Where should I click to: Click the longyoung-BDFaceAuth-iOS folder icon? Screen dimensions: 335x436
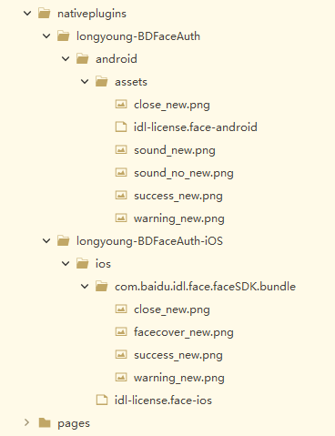click(x=64, y=241)
